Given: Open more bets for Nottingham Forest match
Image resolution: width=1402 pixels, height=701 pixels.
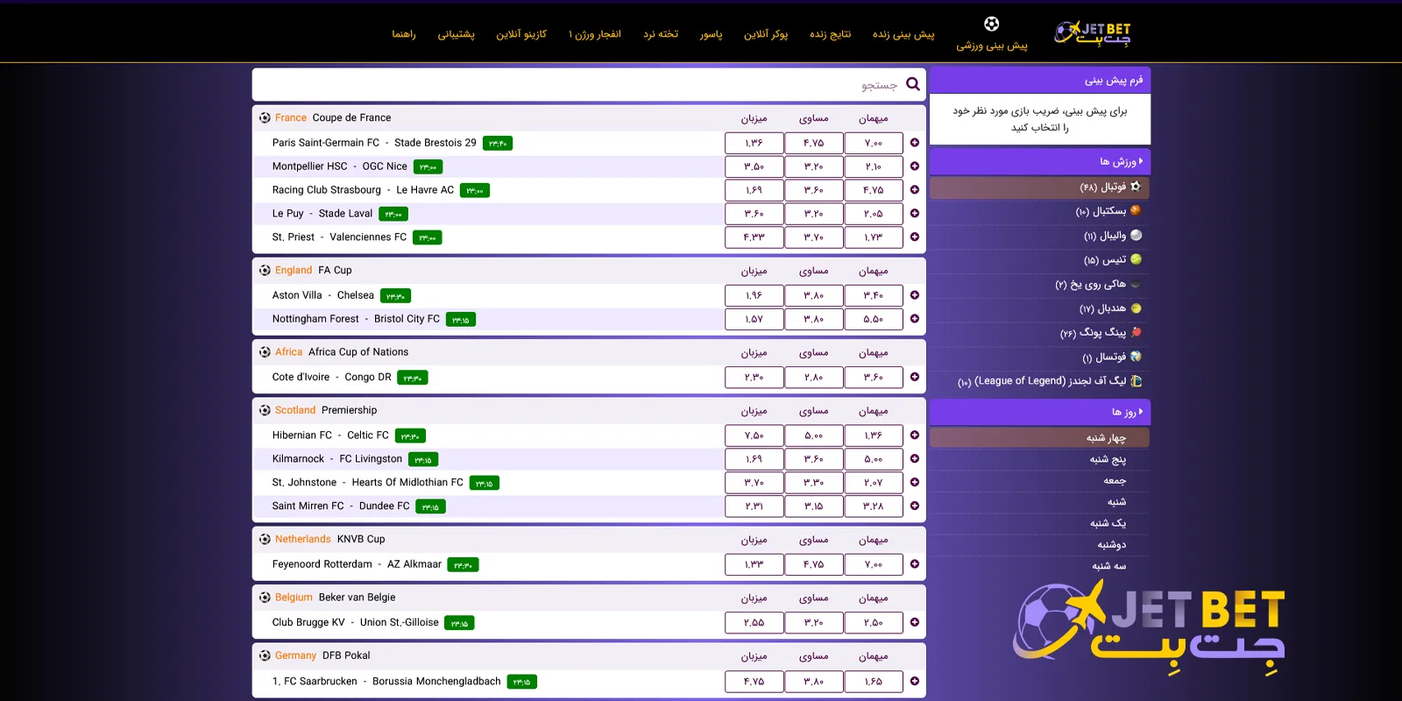Looking at the screenshot, I should tap(915, 319).
